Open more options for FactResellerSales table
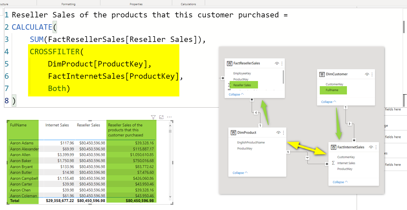The width and height of the screenshot is (407, 210). point(282,63)
